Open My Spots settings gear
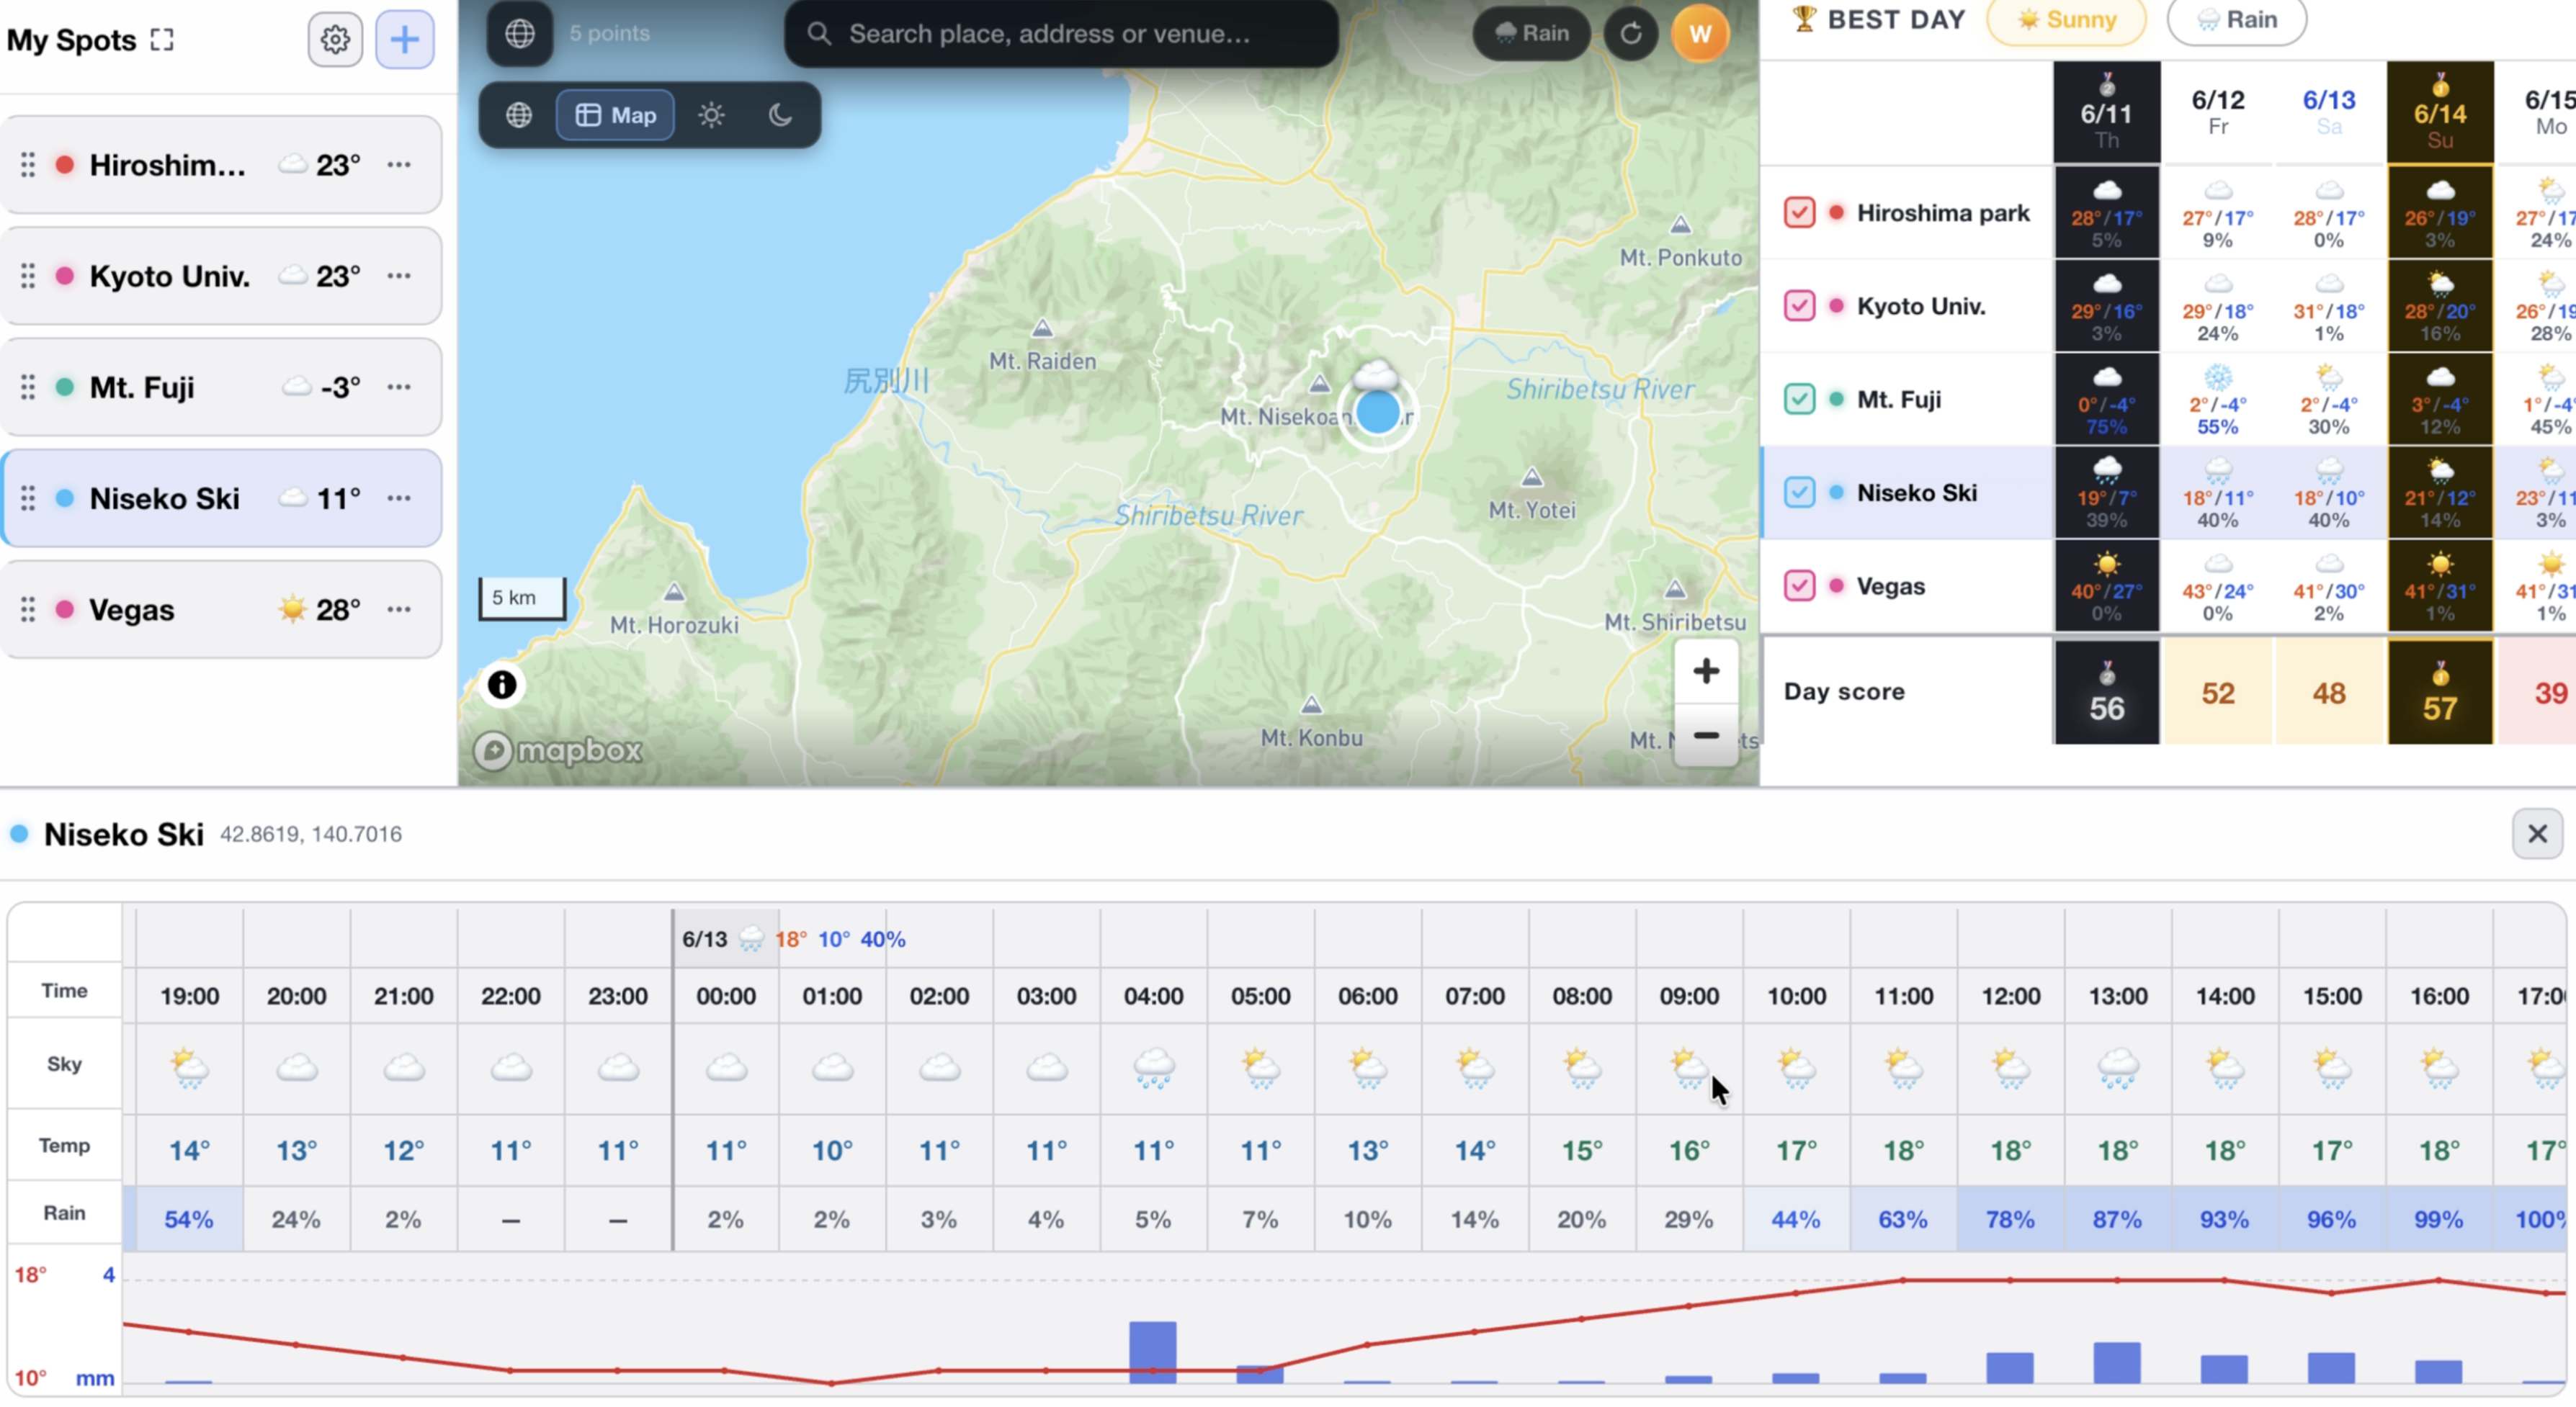 [335, 40]
